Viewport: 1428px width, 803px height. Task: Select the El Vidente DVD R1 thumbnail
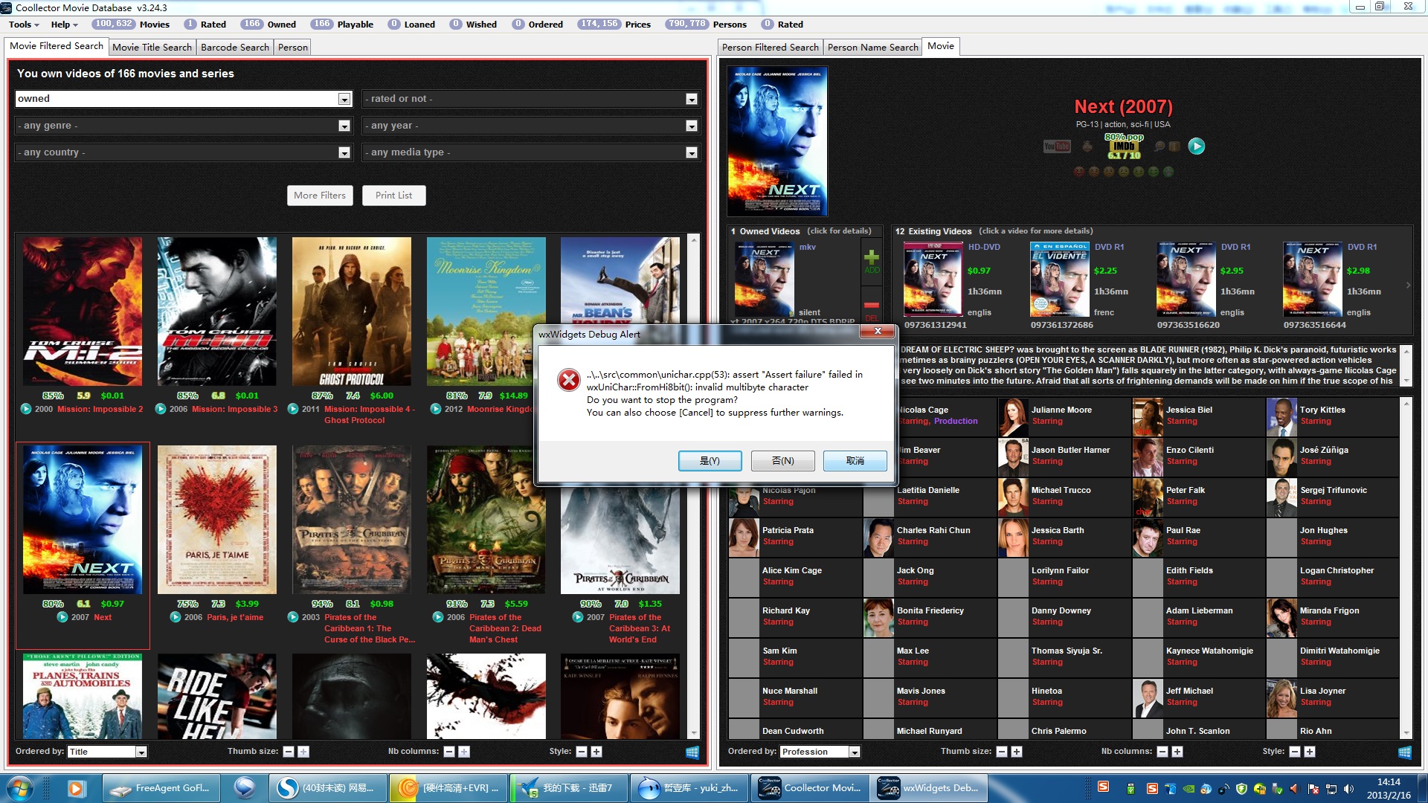[1059, 280]
